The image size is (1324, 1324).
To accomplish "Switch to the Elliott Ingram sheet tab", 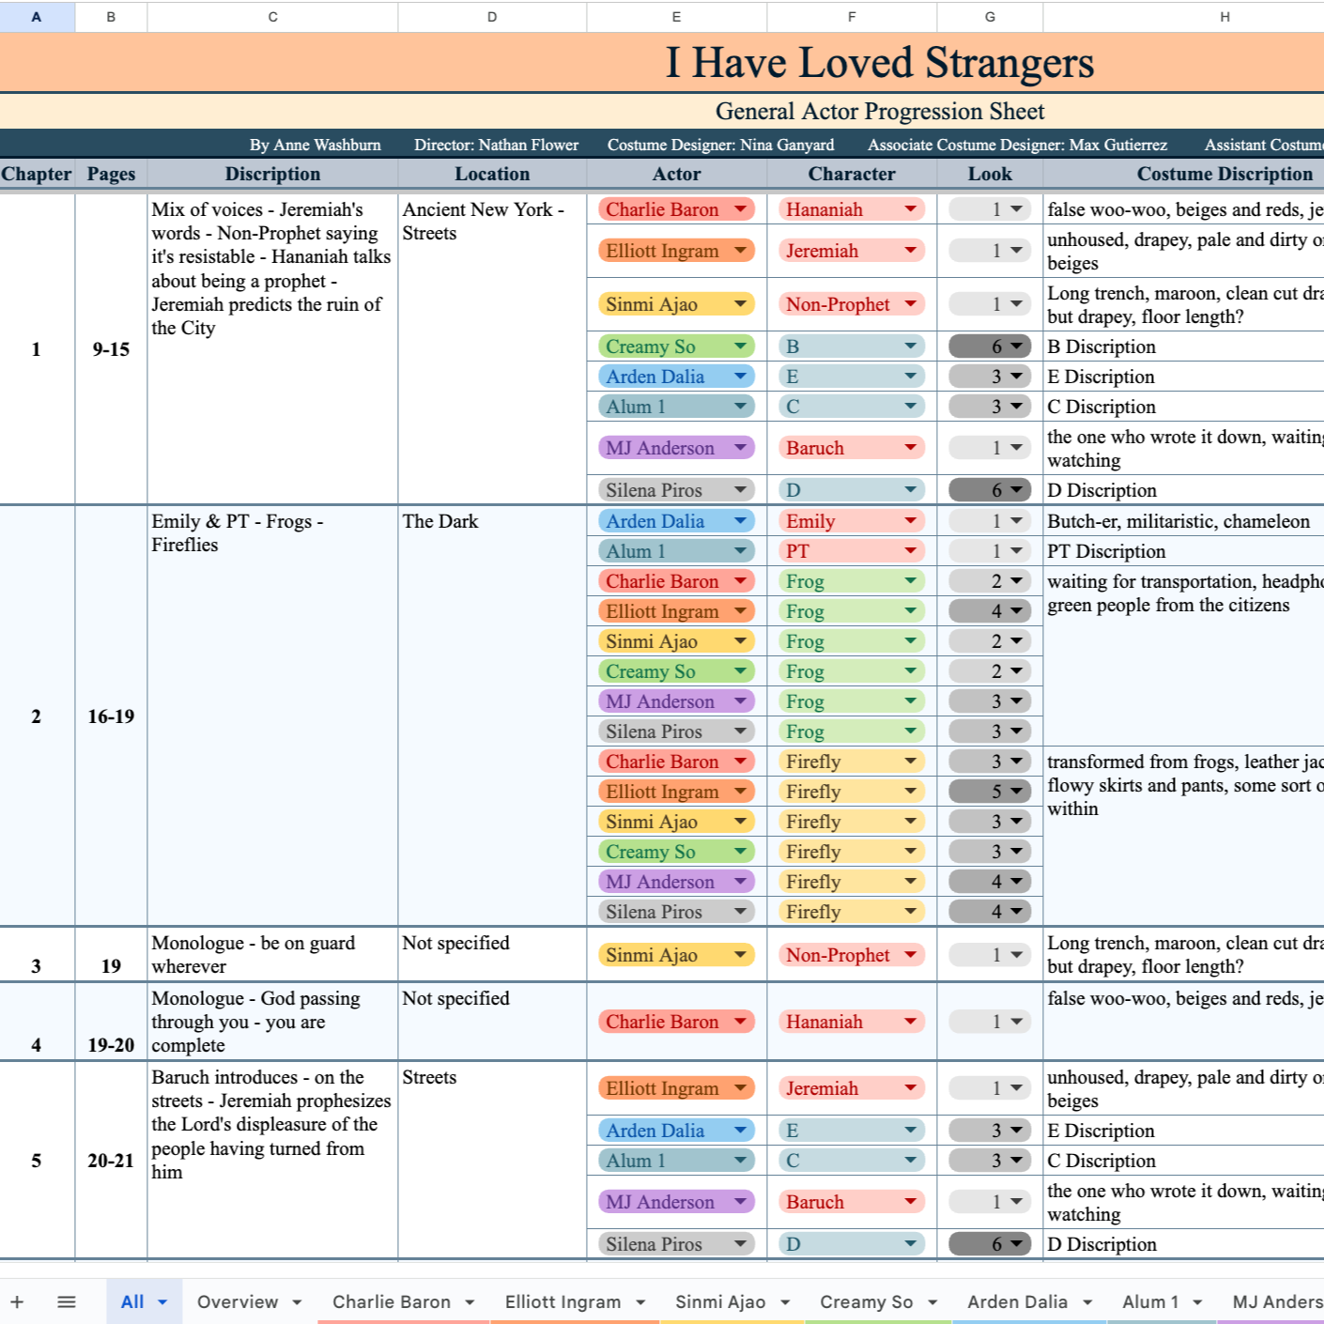I will pyautogui.click(x=562, y=1301).
